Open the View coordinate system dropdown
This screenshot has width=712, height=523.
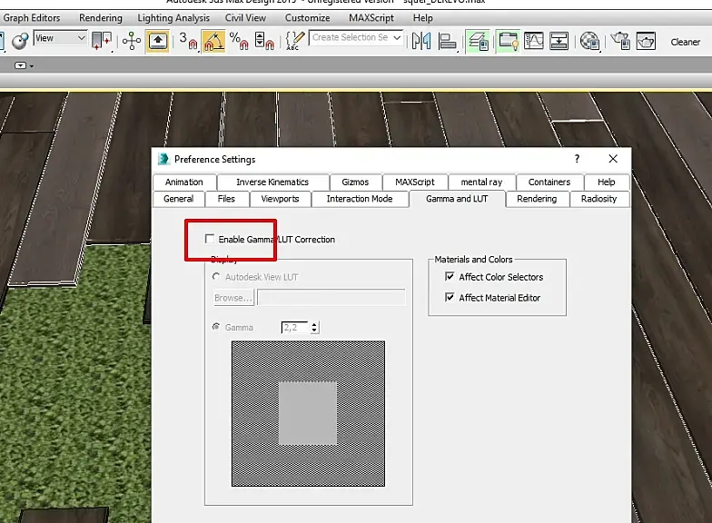pos(60,38)
